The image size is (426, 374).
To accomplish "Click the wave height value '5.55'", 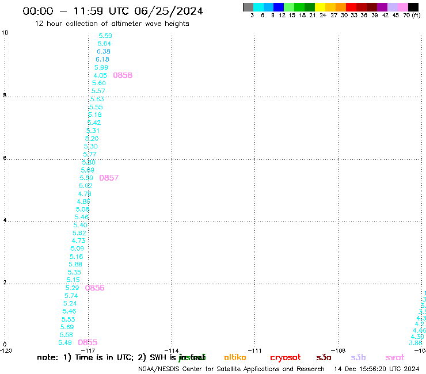I will [96, 107].
